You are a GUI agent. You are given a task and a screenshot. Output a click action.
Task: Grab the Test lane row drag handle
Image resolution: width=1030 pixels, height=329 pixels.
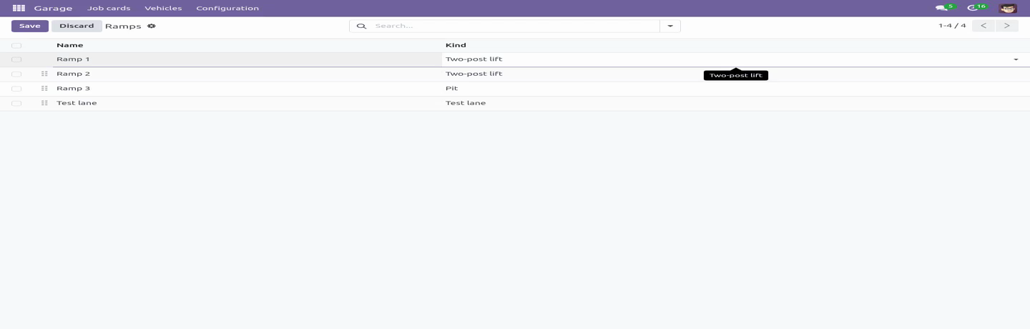pos(44,103)
